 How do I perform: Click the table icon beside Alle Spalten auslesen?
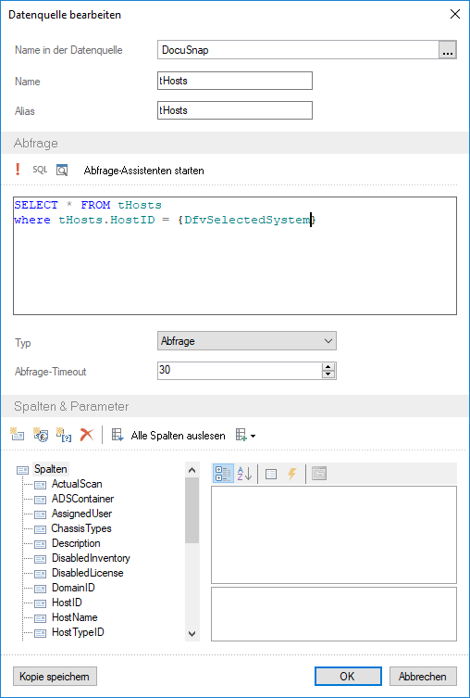(117, 435)
